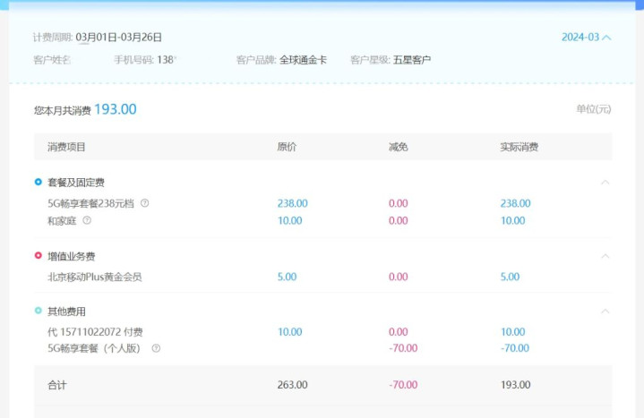This screenshot has height=418, width=644.
Task: Select the 5G畅享套餐238元档 item name
Action: [x=90, y=203]
